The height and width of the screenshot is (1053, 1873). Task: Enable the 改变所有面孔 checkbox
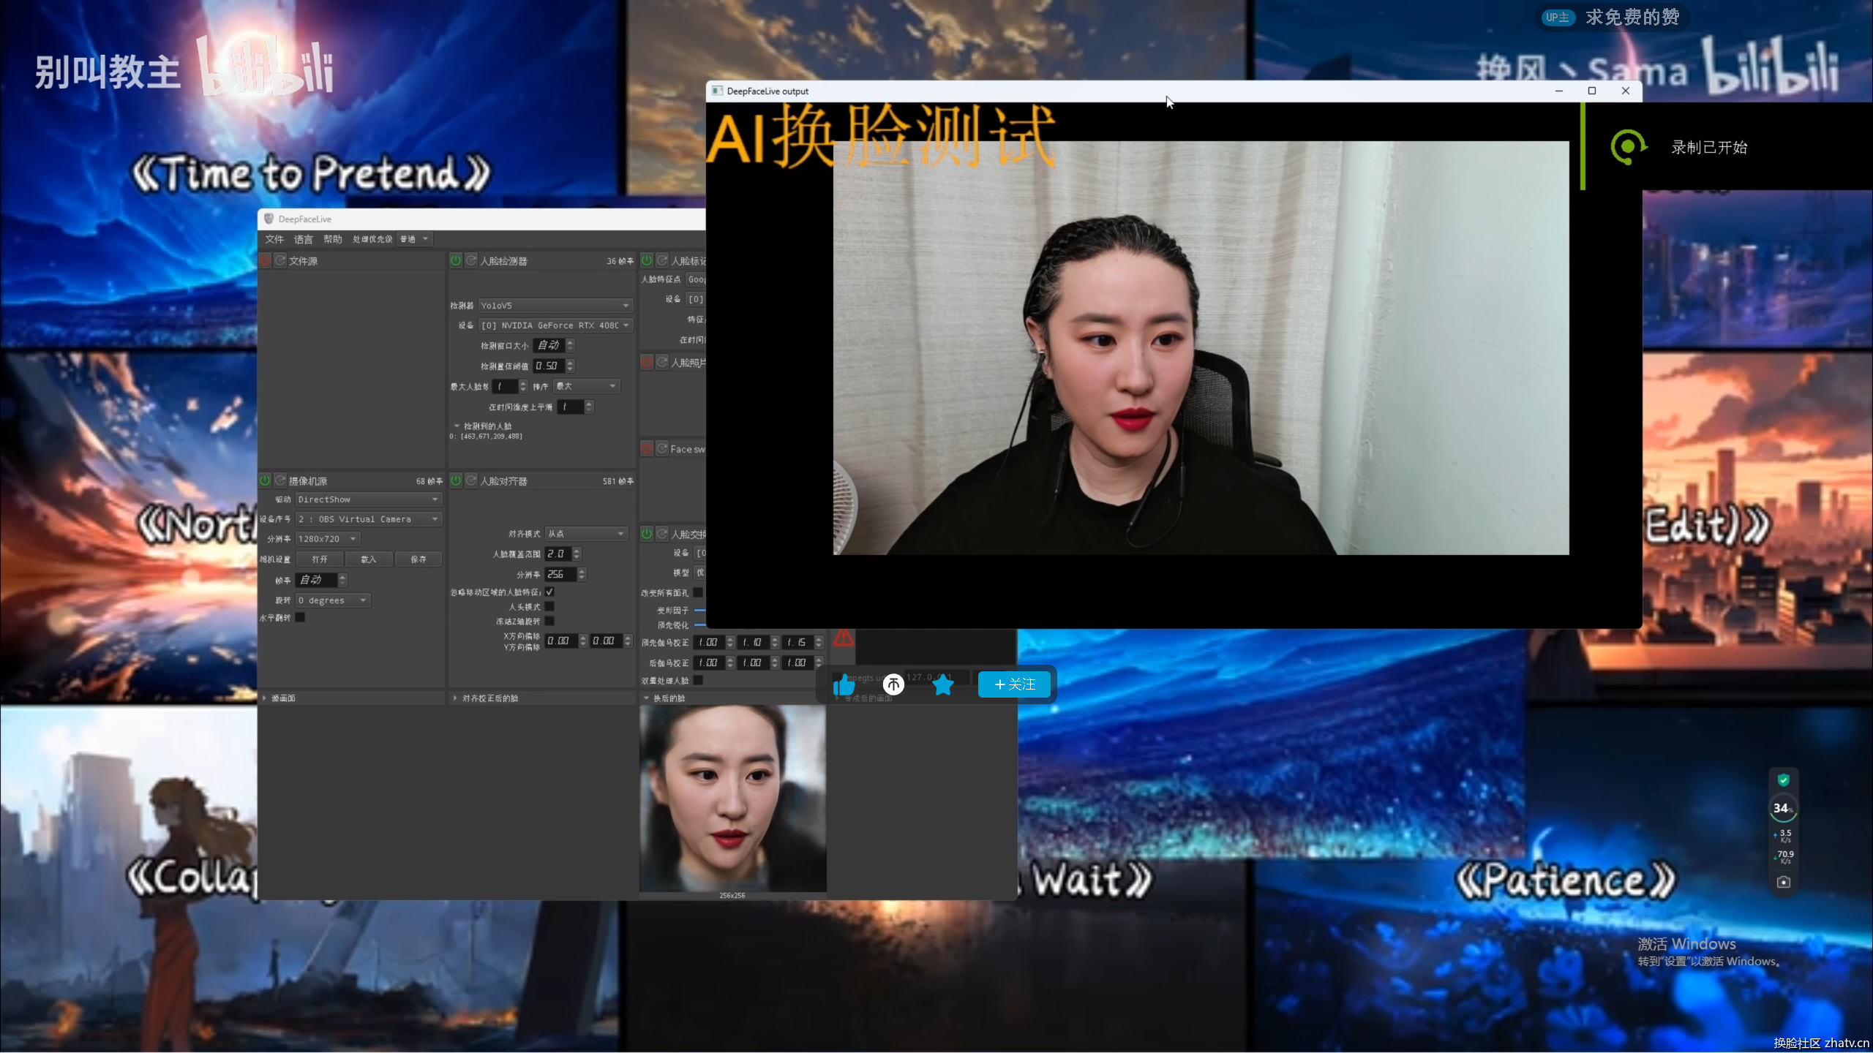(698, 592)
